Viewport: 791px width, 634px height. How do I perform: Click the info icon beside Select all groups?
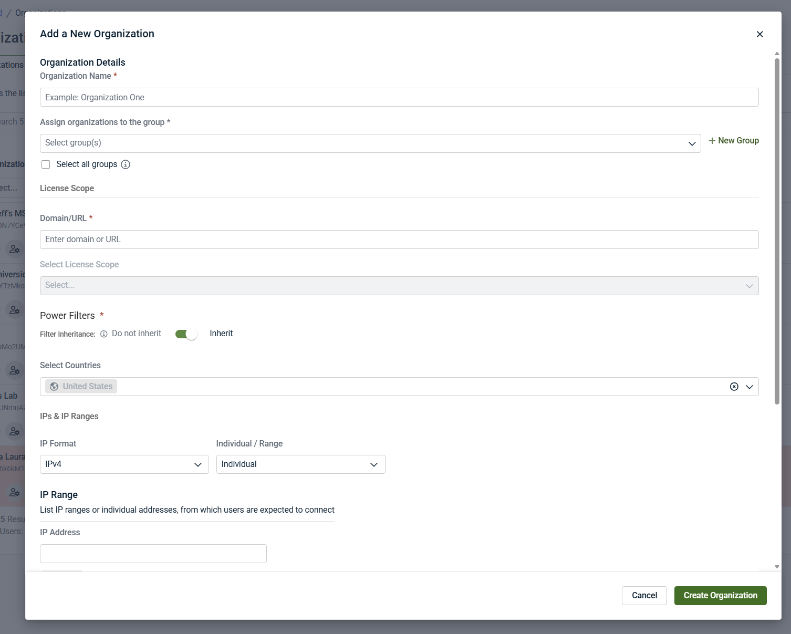126,164
